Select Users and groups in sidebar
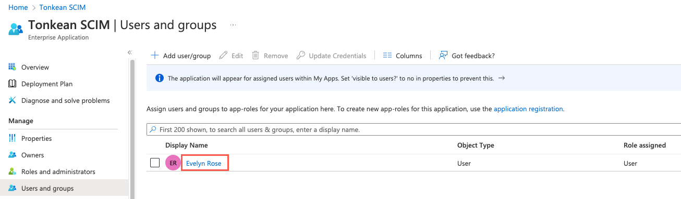 click(47, 188)
